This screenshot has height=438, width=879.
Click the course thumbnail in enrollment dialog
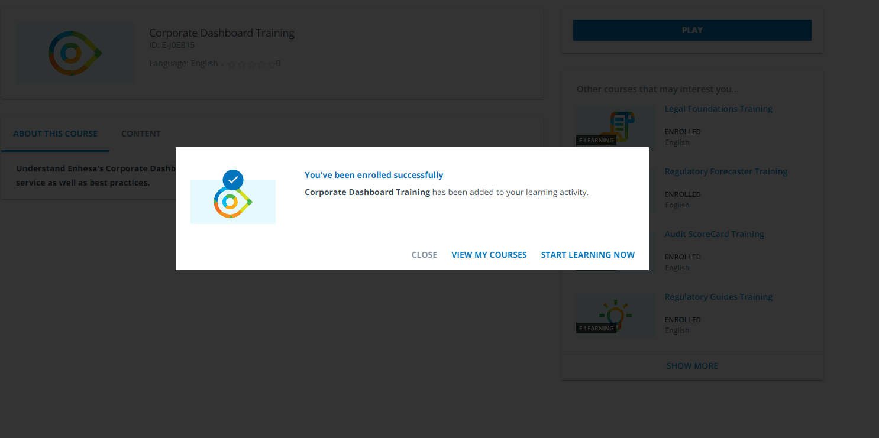coord(233,202)
